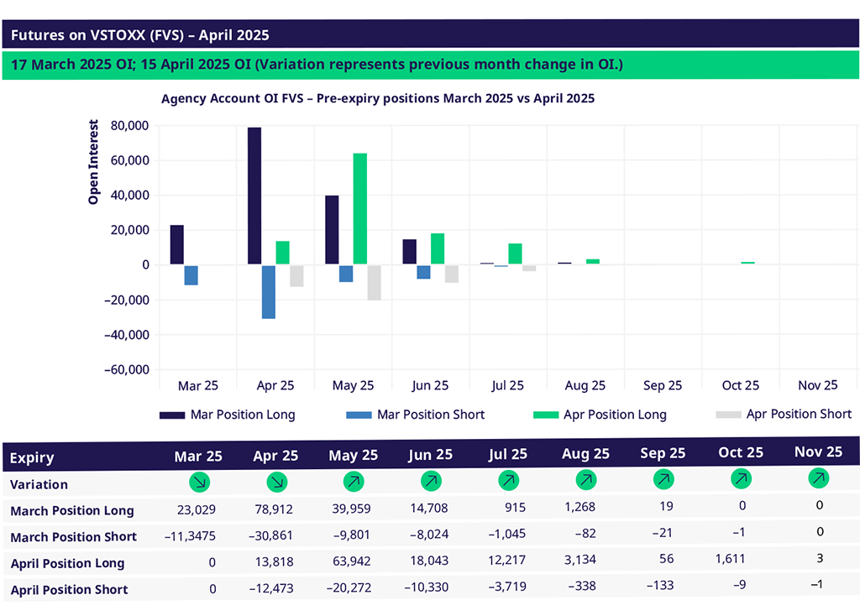Click the Nov 25 up-arrow variation icon

(x=818, y=478)
